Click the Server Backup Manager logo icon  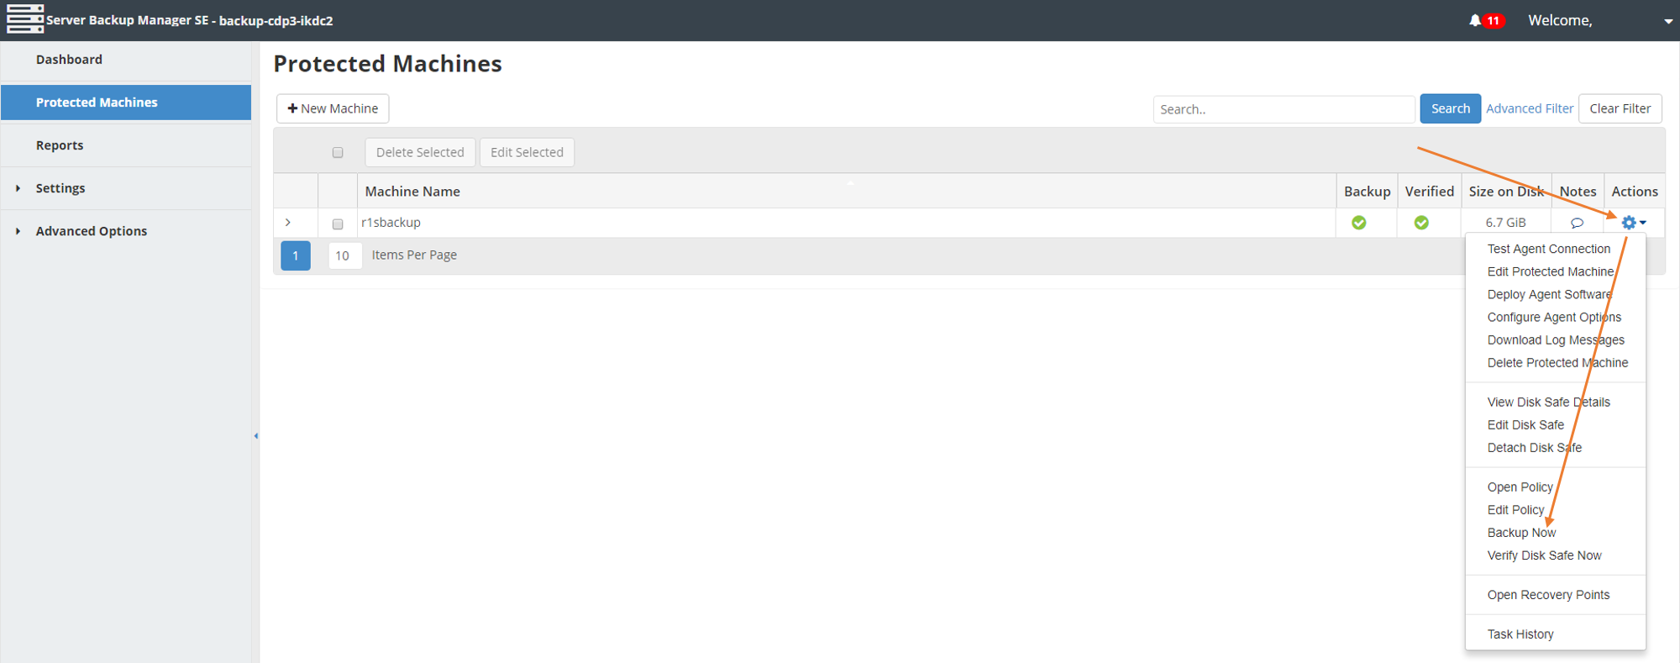(25, 18)
